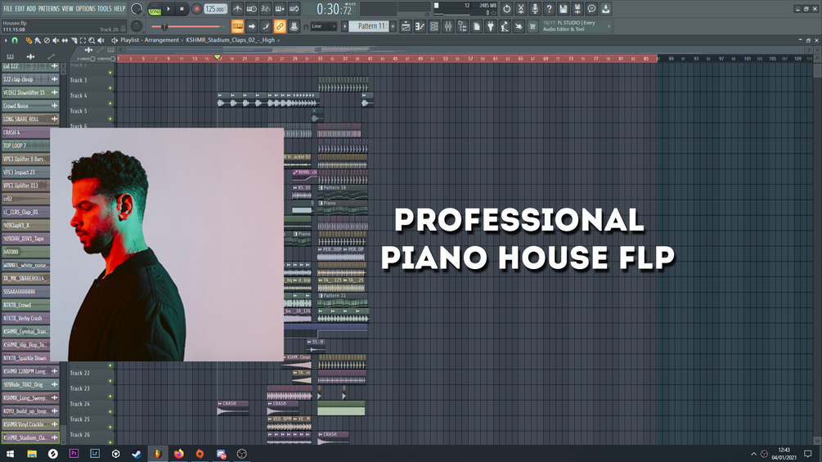This screenshot has height=462, width=822.
Task: Click the 0:30:72 time display
Action: point(334,9)
